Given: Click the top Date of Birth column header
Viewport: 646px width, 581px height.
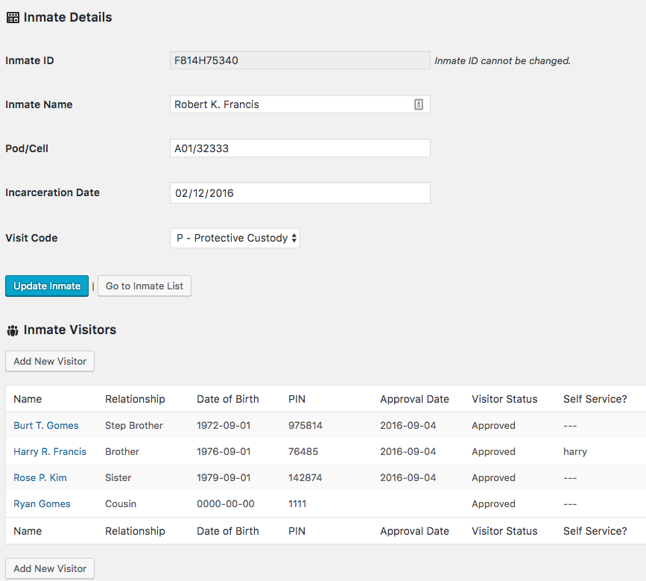Looking at the screenshot, I should (228, 399).
